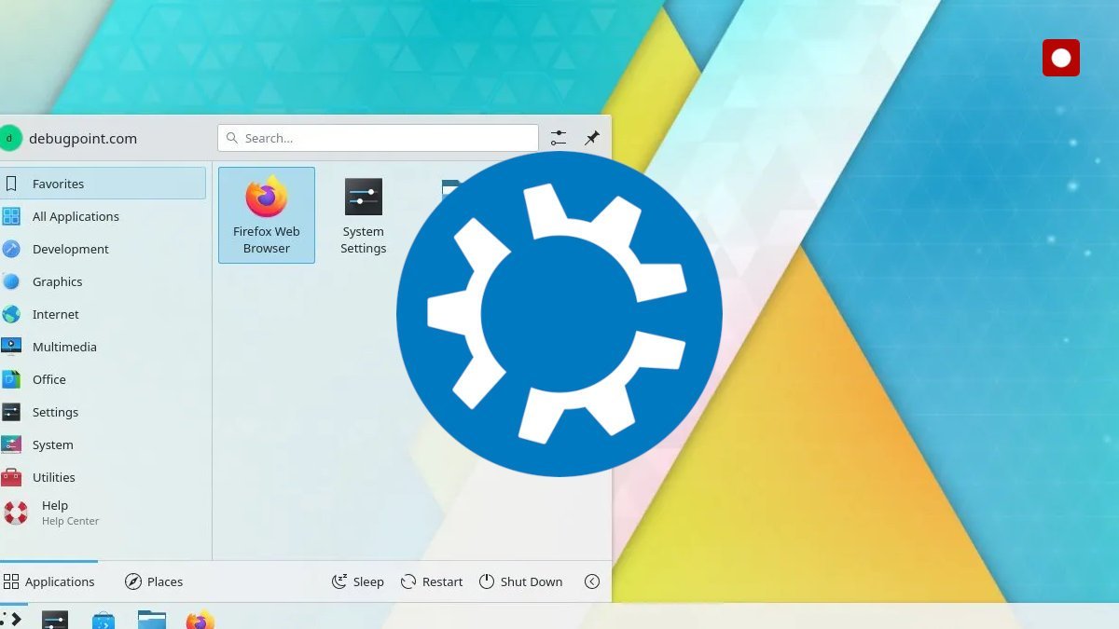Screen dimensions: 1119x629
Task: Launch Firefox Web Browser from Favorites
Action: click(x=267, y=214)
